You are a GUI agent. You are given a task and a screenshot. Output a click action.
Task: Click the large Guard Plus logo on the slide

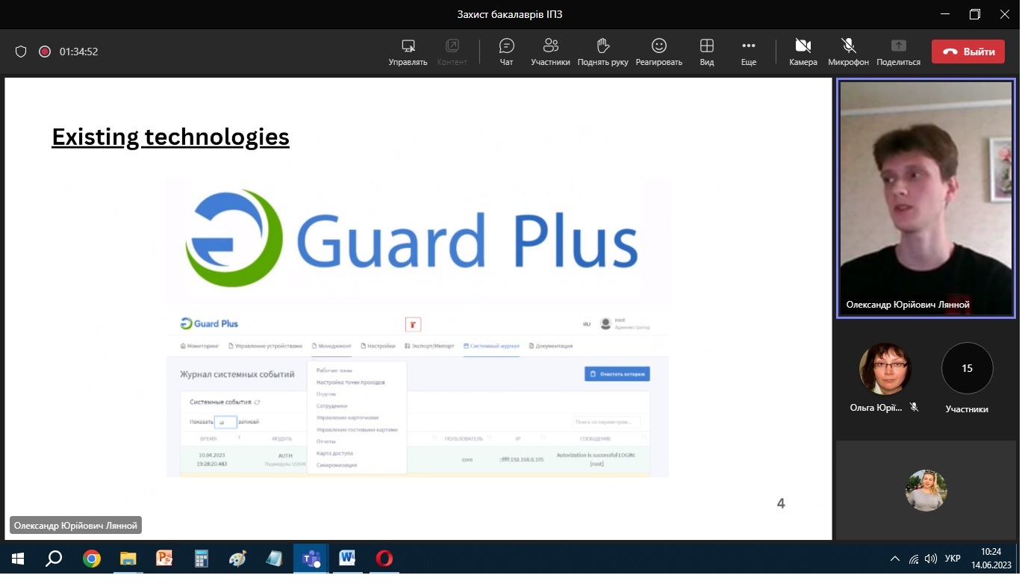pos(411,239)
